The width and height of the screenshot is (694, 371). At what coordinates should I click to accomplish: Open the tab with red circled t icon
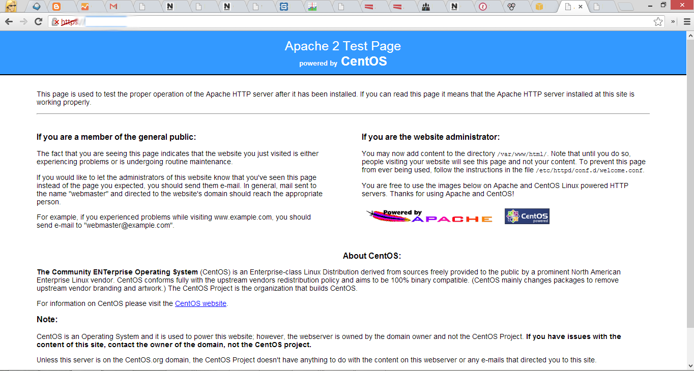click(x=483, y=7)
